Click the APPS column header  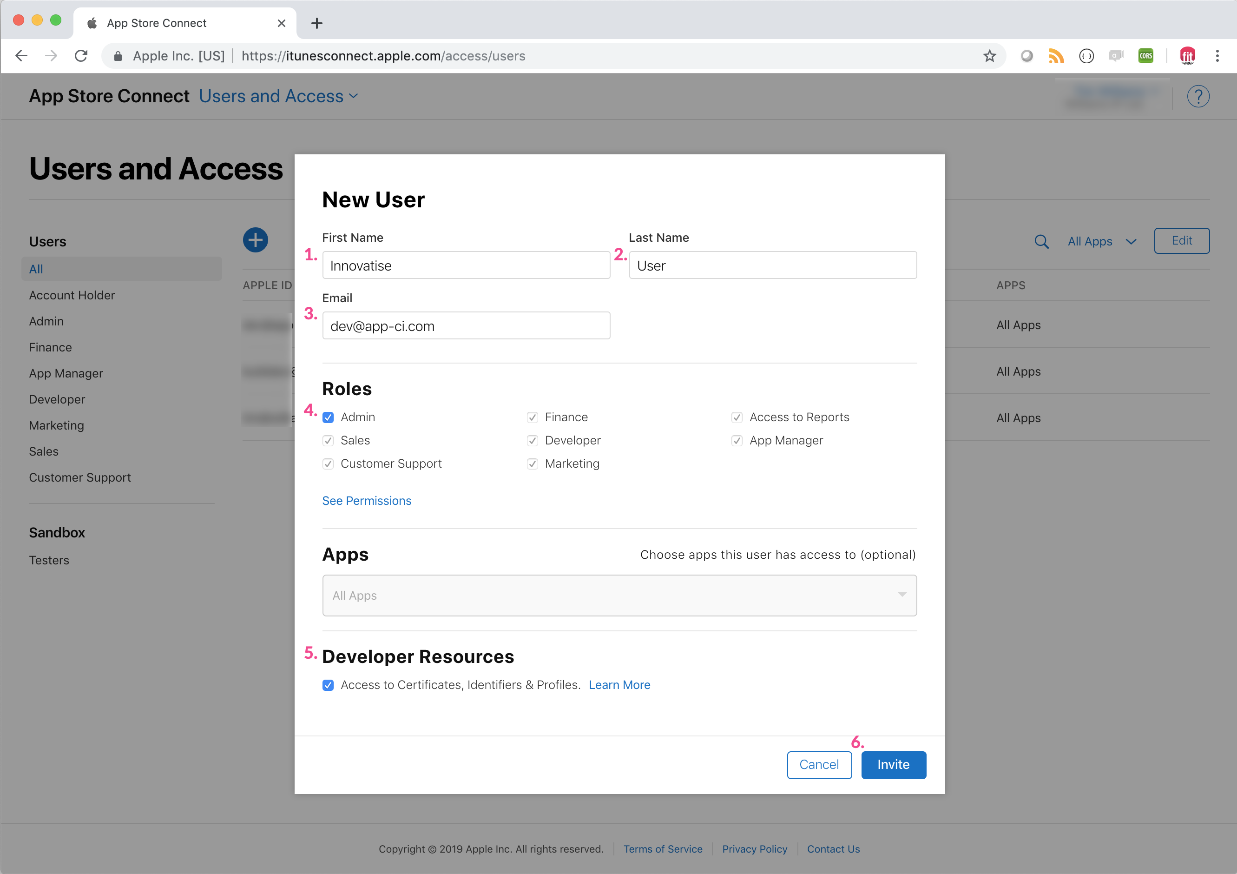click(x=1011, y=285)
